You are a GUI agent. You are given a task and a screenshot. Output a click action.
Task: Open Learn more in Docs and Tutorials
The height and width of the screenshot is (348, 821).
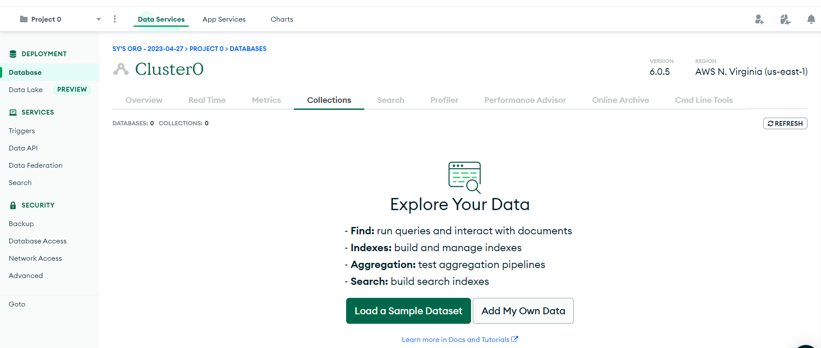(x=460, y=340)
